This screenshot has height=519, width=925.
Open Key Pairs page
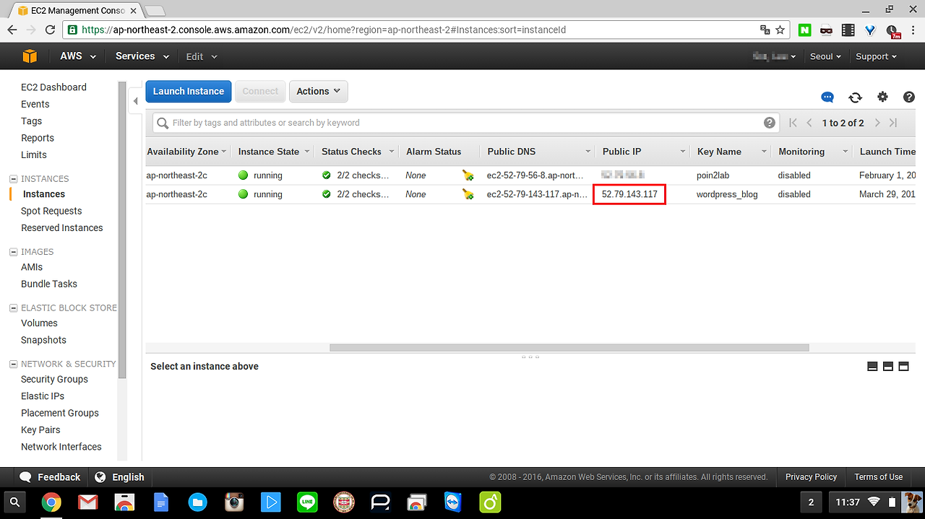click(40, 429)
